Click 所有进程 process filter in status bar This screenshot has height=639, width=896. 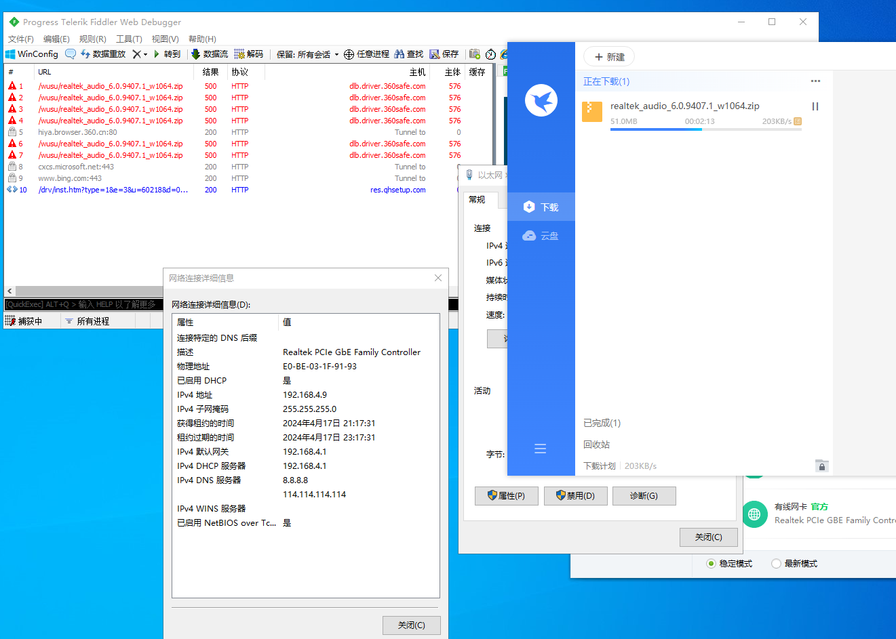pyautogui.click(x=87, y=321)
